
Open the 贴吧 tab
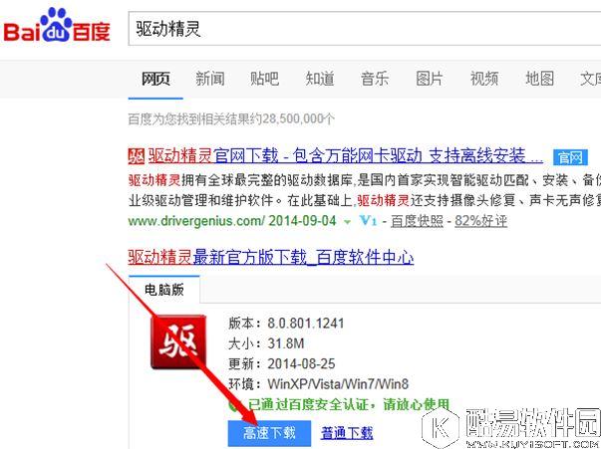click(264, 79)
